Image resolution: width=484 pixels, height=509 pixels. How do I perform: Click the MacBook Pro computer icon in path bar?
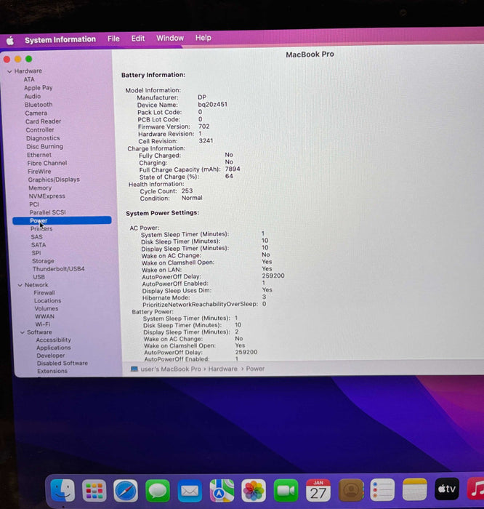pyautogui.click(x=134, y=369)
